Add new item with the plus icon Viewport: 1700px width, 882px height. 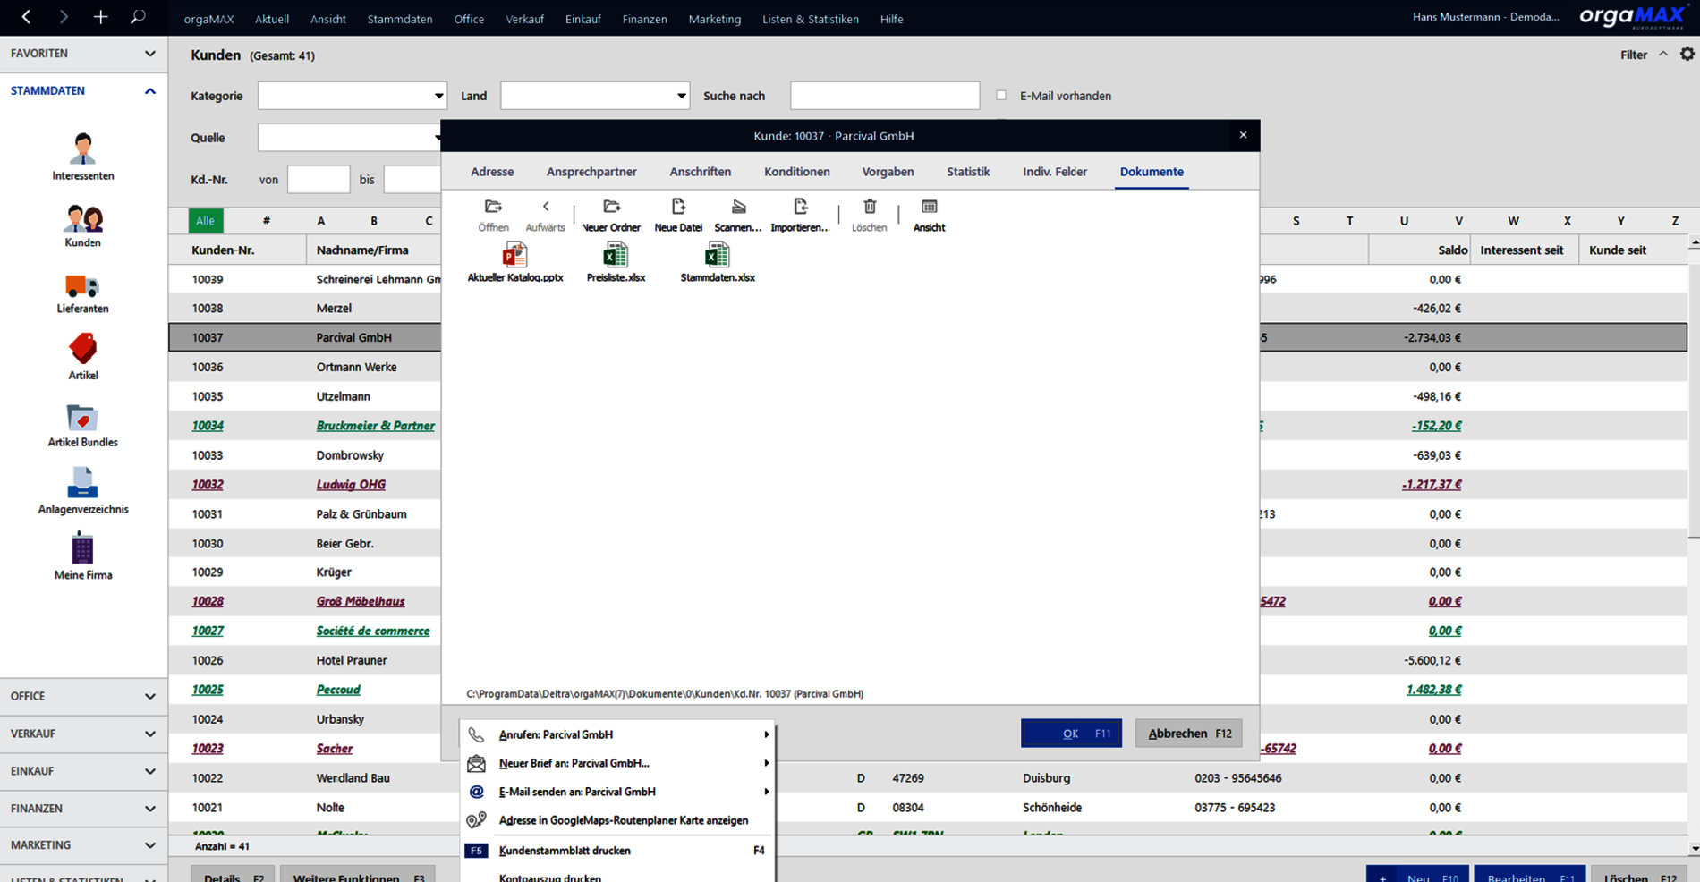point(100,17)
